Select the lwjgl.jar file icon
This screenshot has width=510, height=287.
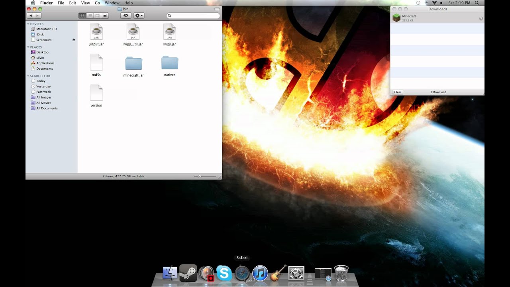tap(170, 31)
